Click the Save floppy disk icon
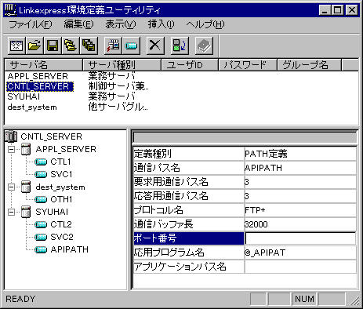 (53, 45)
